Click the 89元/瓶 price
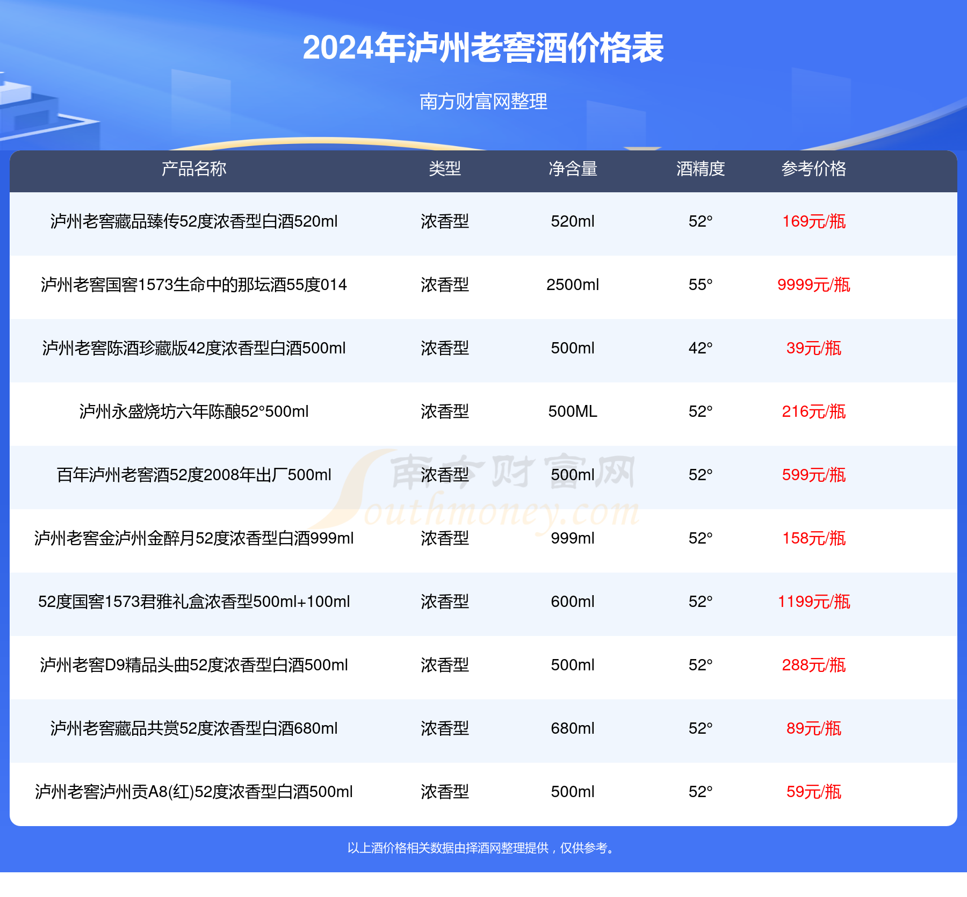 [x=814, y=728]
